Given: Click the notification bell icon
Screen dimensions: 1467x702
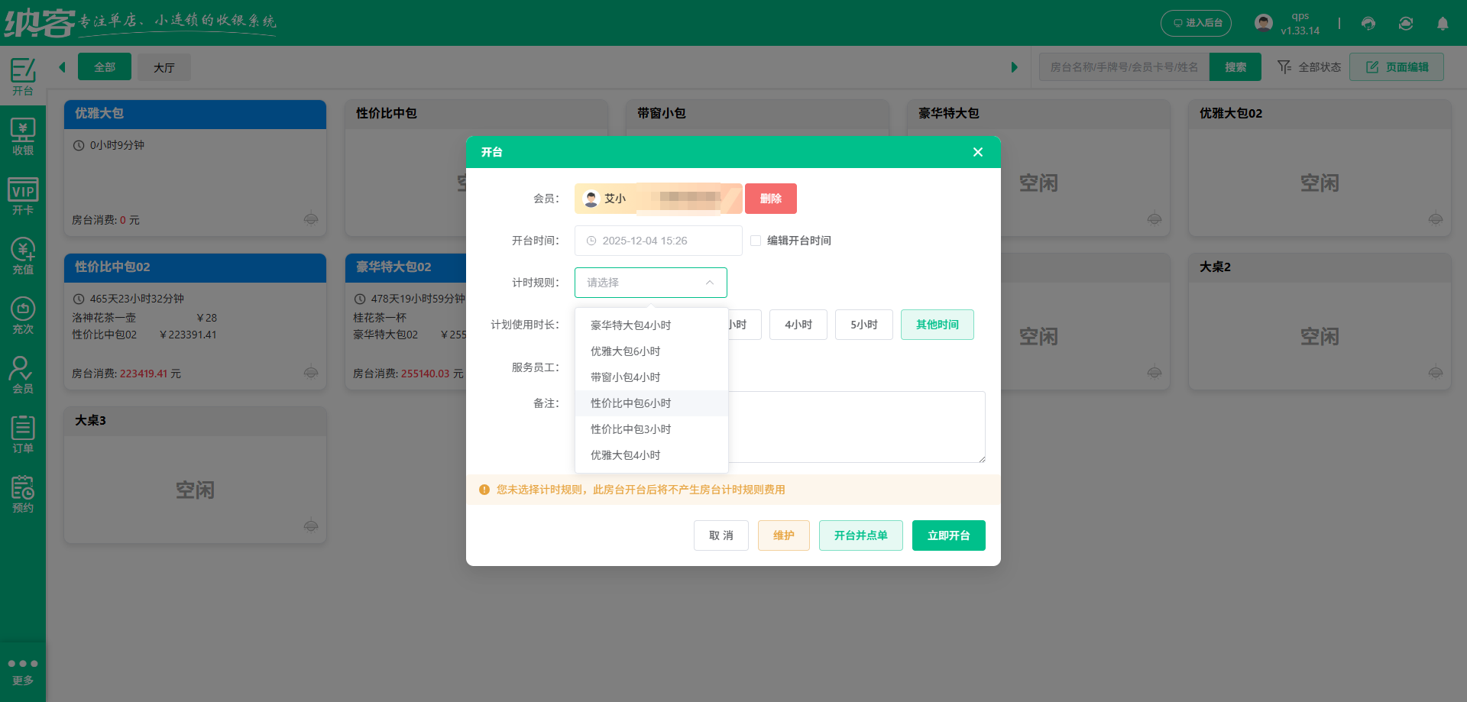Looking at the screenshot, I should pyautogui.click(x=1443, y=24).
